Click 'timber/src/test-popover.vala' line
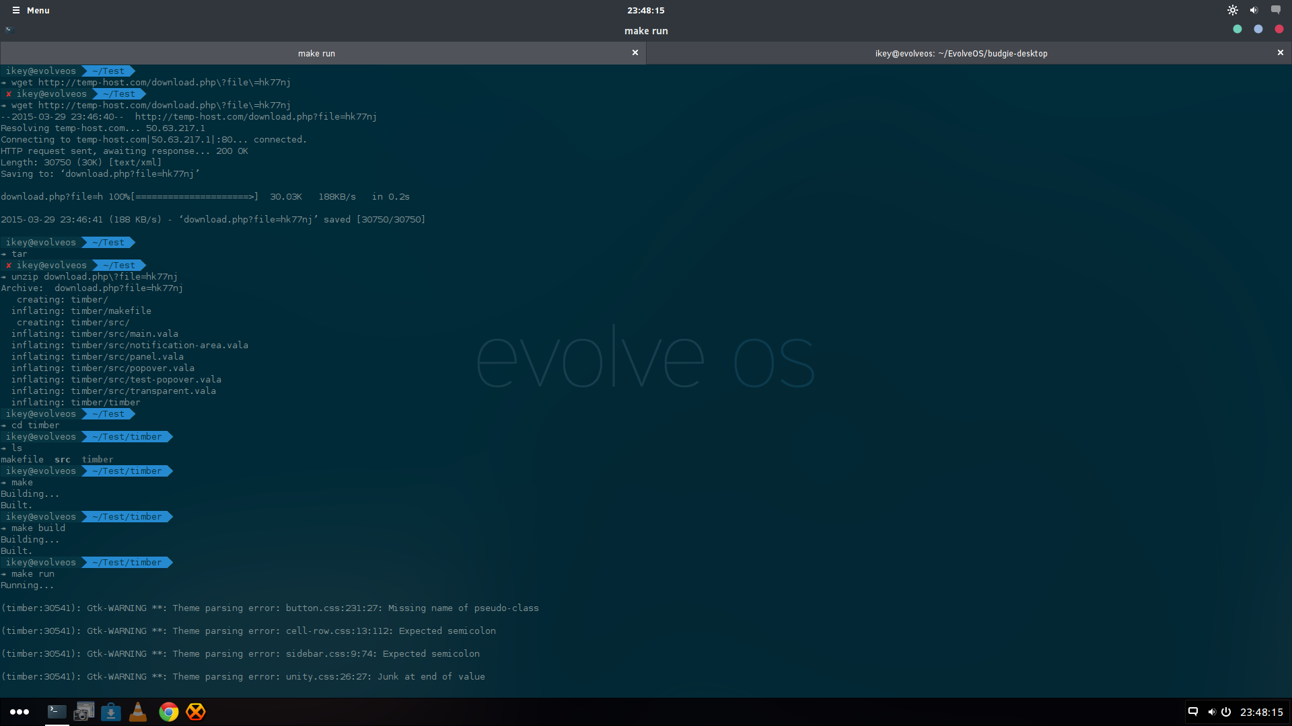The width and height of the screenshot is (1292, 726). coord(146,380)
